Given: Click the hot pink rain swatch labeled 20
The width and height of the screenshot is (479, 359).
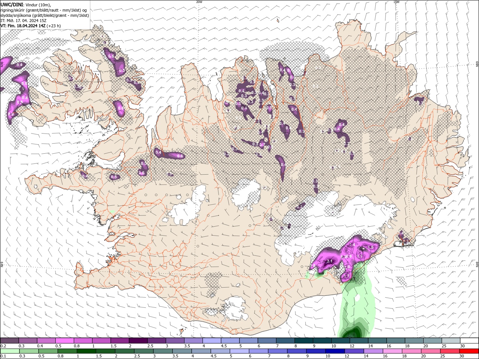Looking at the screenshot, I should 431,351.
